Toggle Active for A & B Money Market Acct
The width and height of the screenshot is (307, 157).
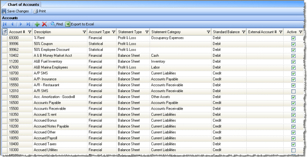tap(293, 56)
